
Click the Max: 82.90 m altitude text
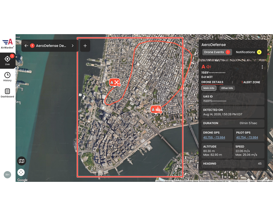pyautogui.click(x=213, y=155)
